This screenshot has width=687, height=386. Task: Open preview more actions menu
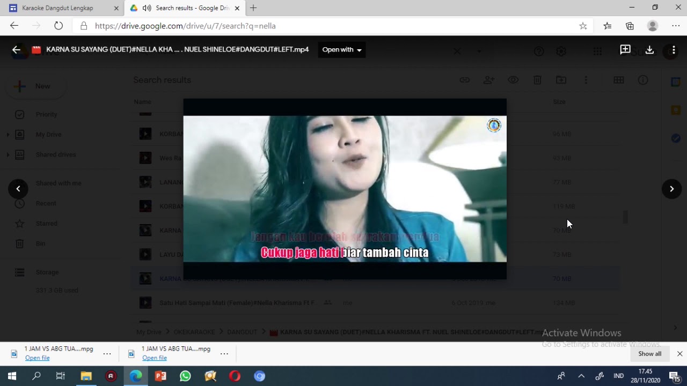[x=673, y=50]
